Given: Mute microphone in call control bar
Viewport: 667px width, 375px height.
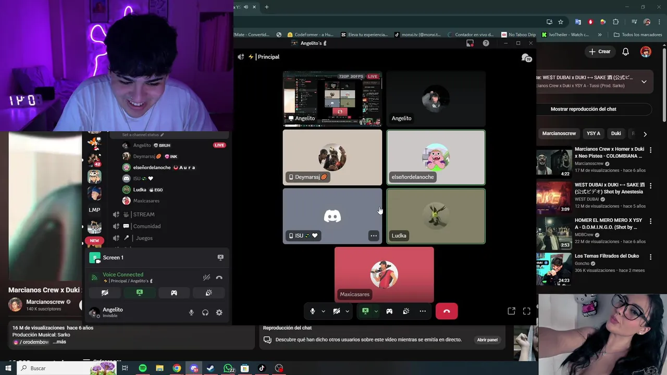Looking at the screenshot, I should (x=313, y=311).
